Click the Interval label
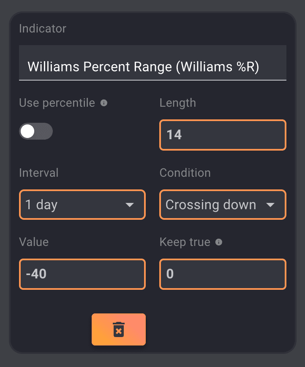305x367 pixels. coord(39,173)
